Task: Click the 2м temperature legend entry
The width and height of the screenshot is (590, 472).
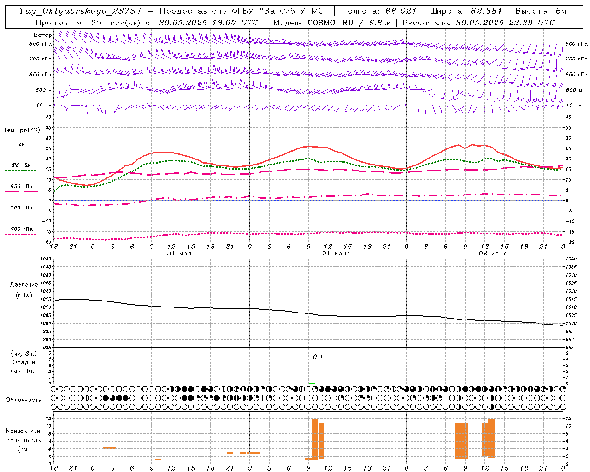Action: [22, 144]
